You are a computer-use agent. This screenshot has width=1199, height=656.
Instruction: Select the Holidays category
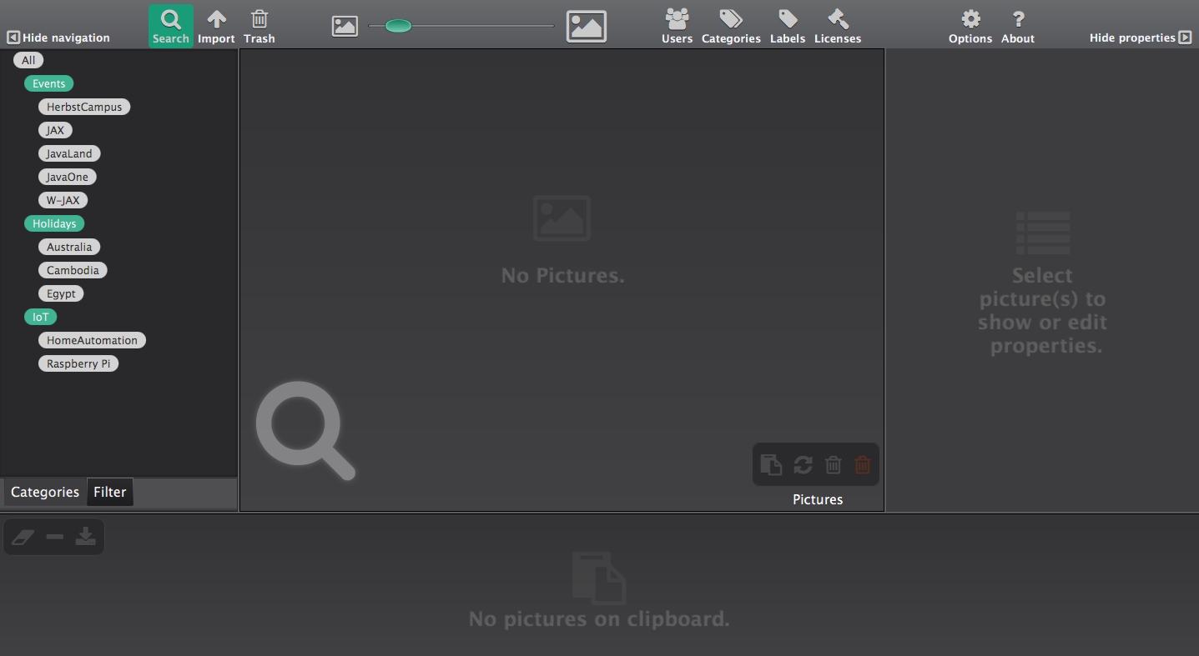click(x=54, y=223)
